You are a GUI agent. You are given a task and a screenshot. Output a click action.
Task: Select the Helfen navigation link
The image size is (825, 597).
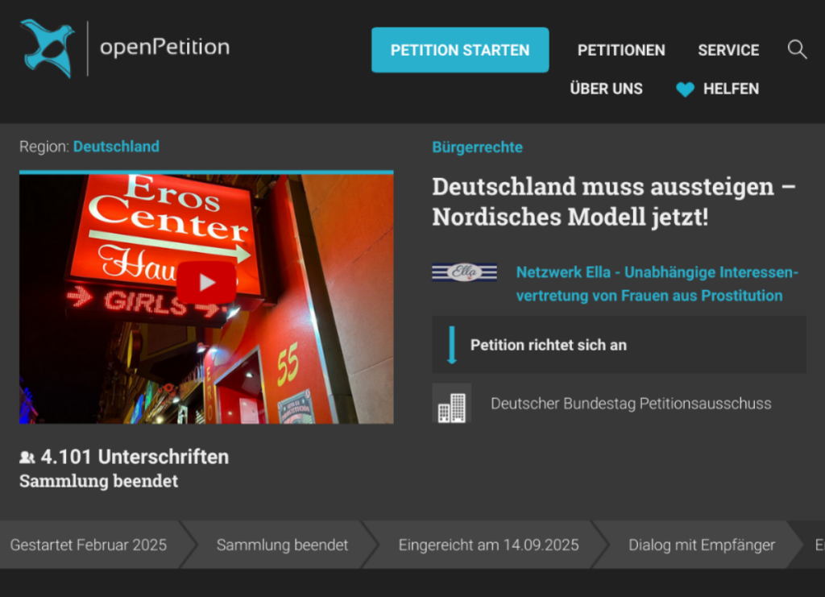[x=731, y=89]
